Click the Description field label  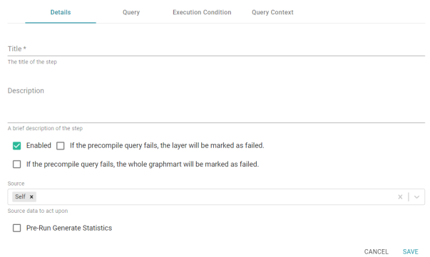click(x=26, y=91)
